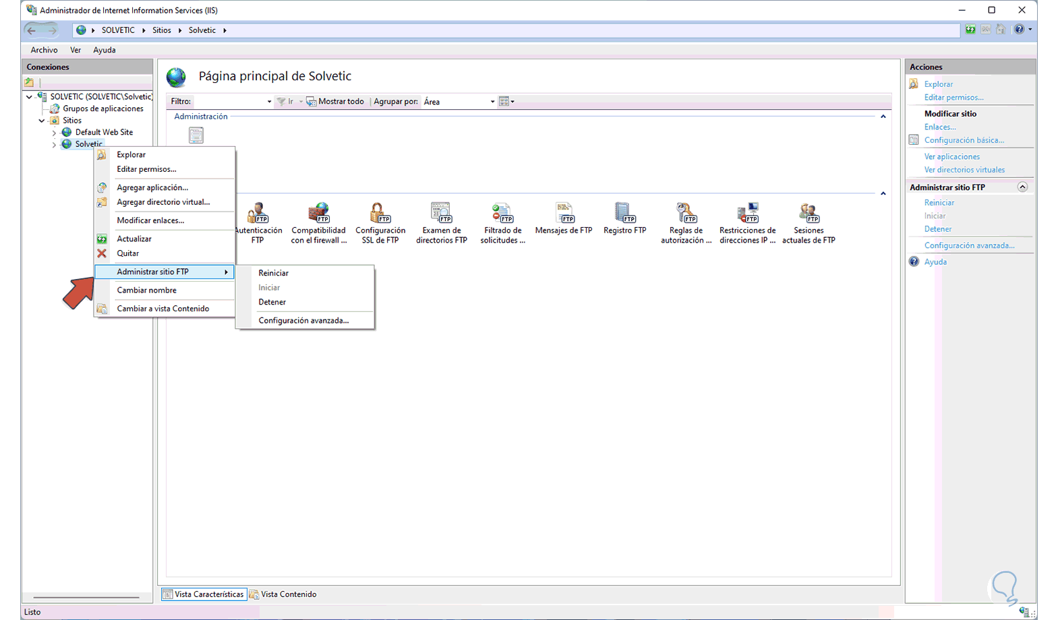Click the Default Web Site globe icon

pyautogui.click(x=67, y=132)
